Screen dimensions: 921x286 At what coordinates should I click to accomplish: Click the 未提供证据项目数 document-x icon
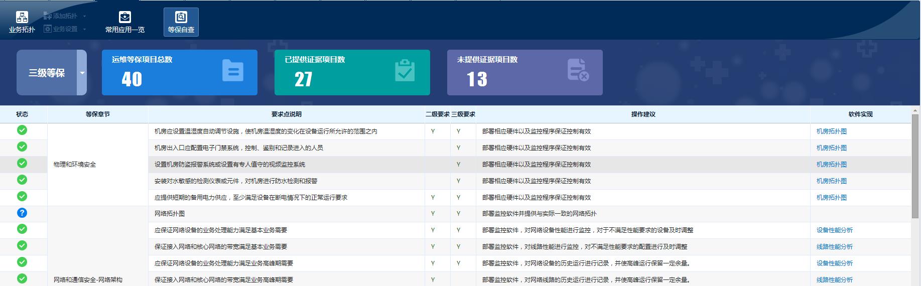tap(578, 70)
